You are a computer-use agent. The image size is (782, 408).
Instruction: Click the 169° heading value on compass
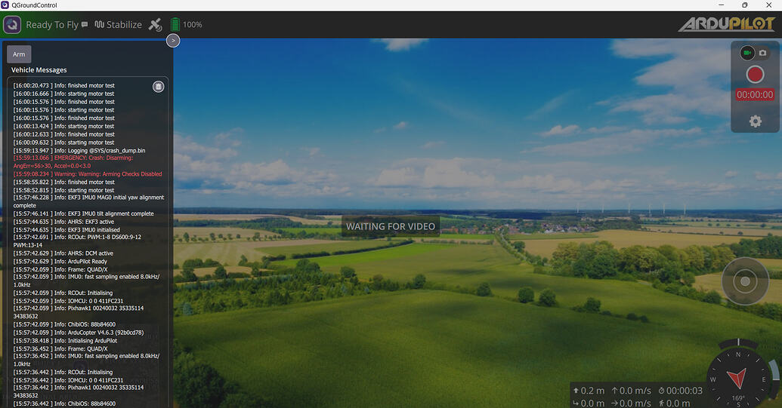pos(738,398)
